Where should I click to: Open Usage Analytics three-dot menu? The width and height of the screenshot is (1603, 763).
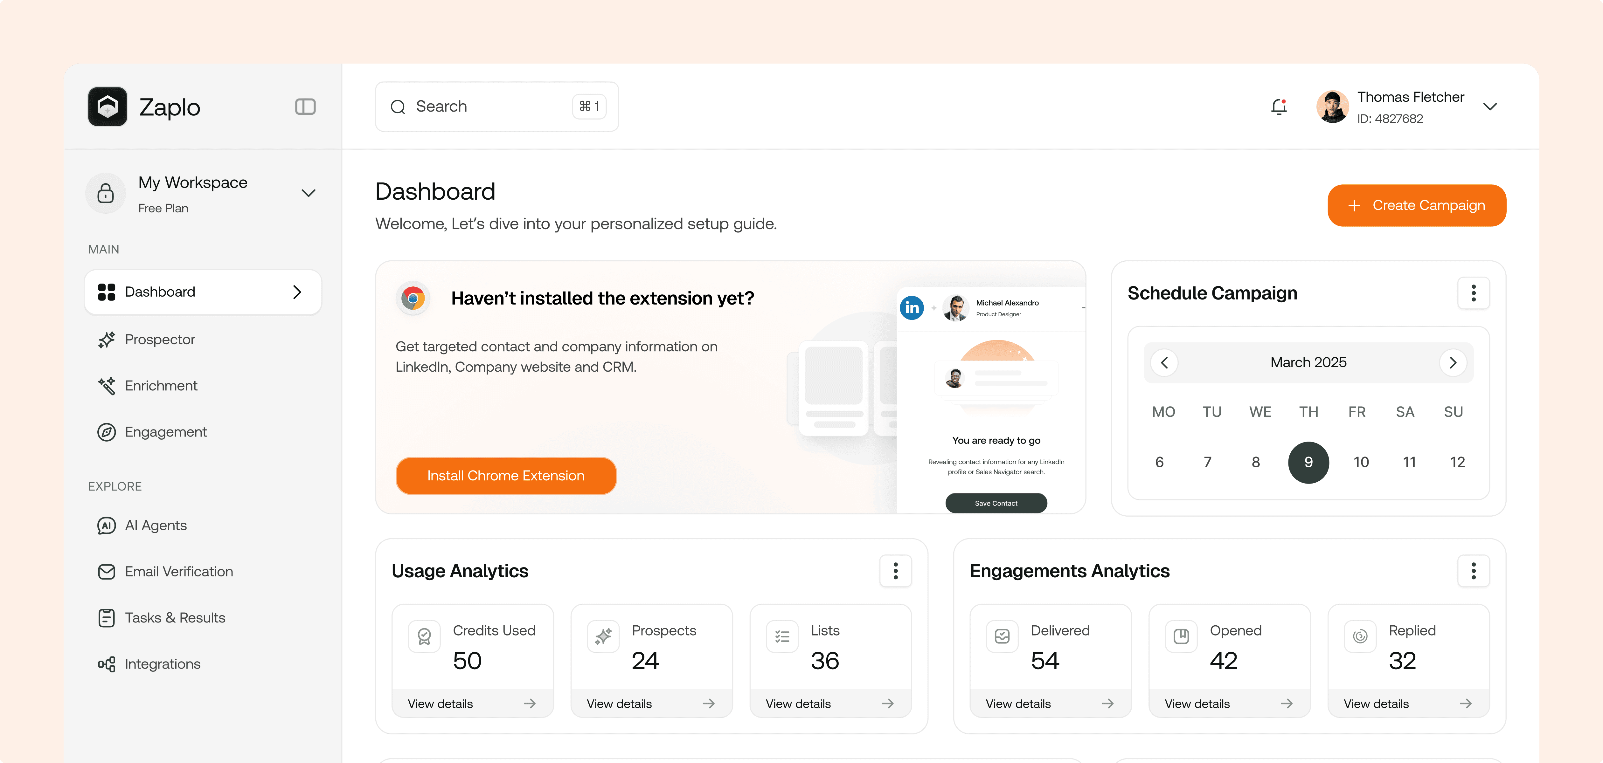[x=895, y=571]
